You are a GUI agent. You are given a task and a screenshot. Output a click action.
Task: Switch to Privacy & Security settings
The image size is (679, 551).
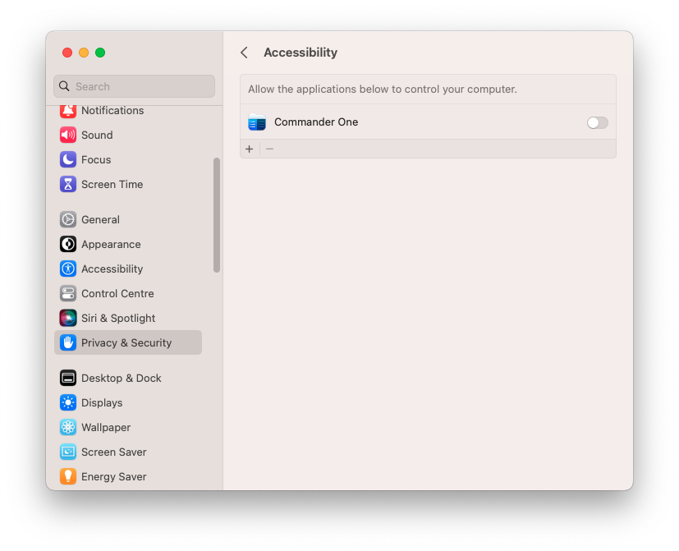[126, 342]
